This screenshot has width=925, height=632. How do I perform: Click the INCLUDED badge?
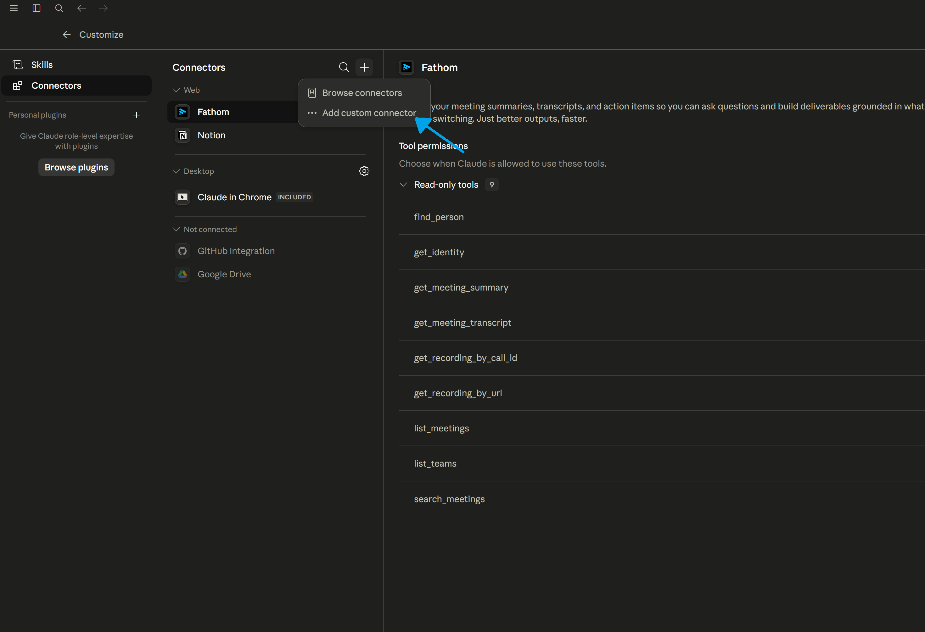(294, 197)
